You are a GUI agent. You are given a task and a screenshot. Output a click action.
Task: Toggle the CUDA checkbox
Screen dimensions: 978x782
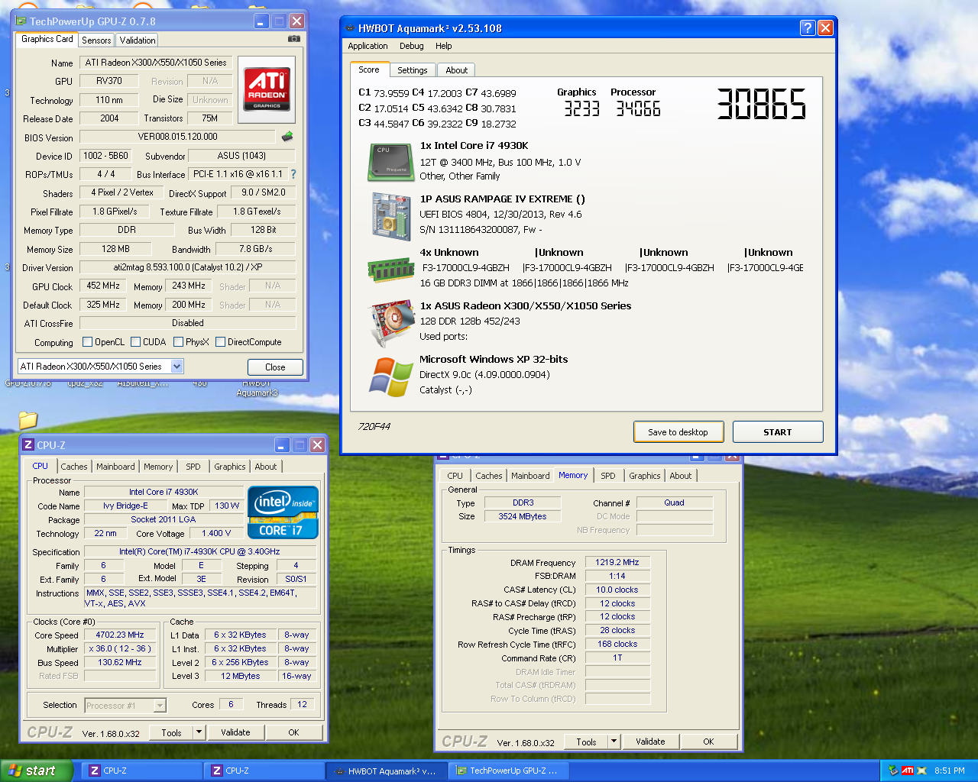(x=135, y=342)
